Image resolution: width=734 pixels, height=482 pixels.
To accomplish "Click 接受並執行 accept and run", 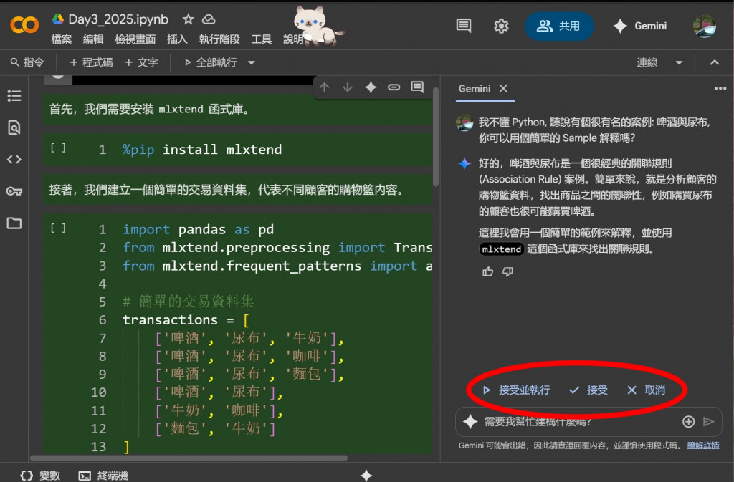I will (x=516, y=390).
